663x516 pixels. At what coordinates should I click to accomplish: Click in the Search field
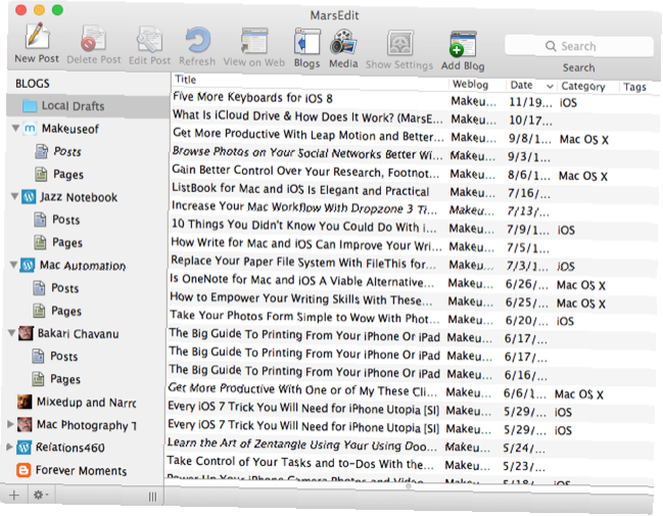(578, 46)
